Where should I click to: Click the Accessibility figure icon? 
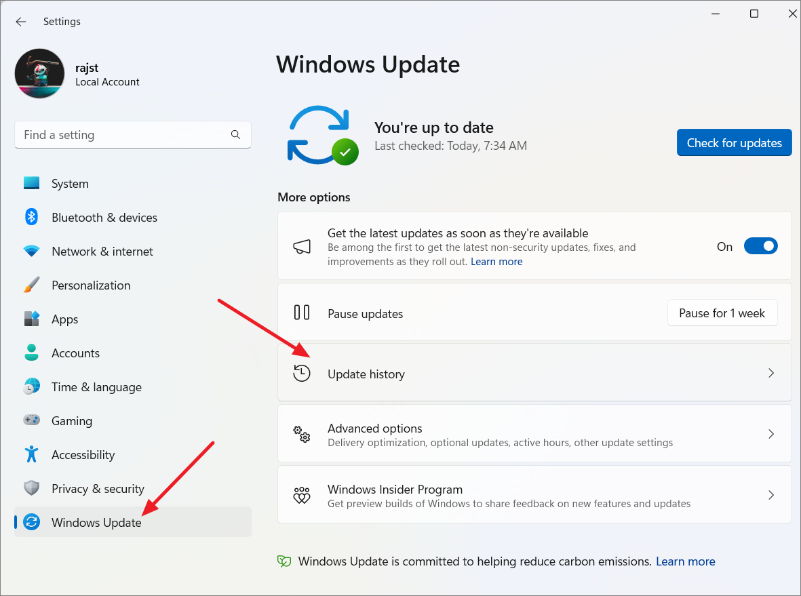(x=32, y=454)
